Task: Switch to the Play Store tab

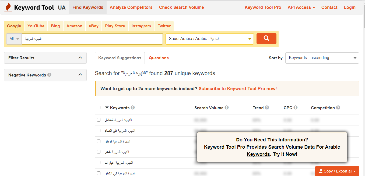Action: 115,26
